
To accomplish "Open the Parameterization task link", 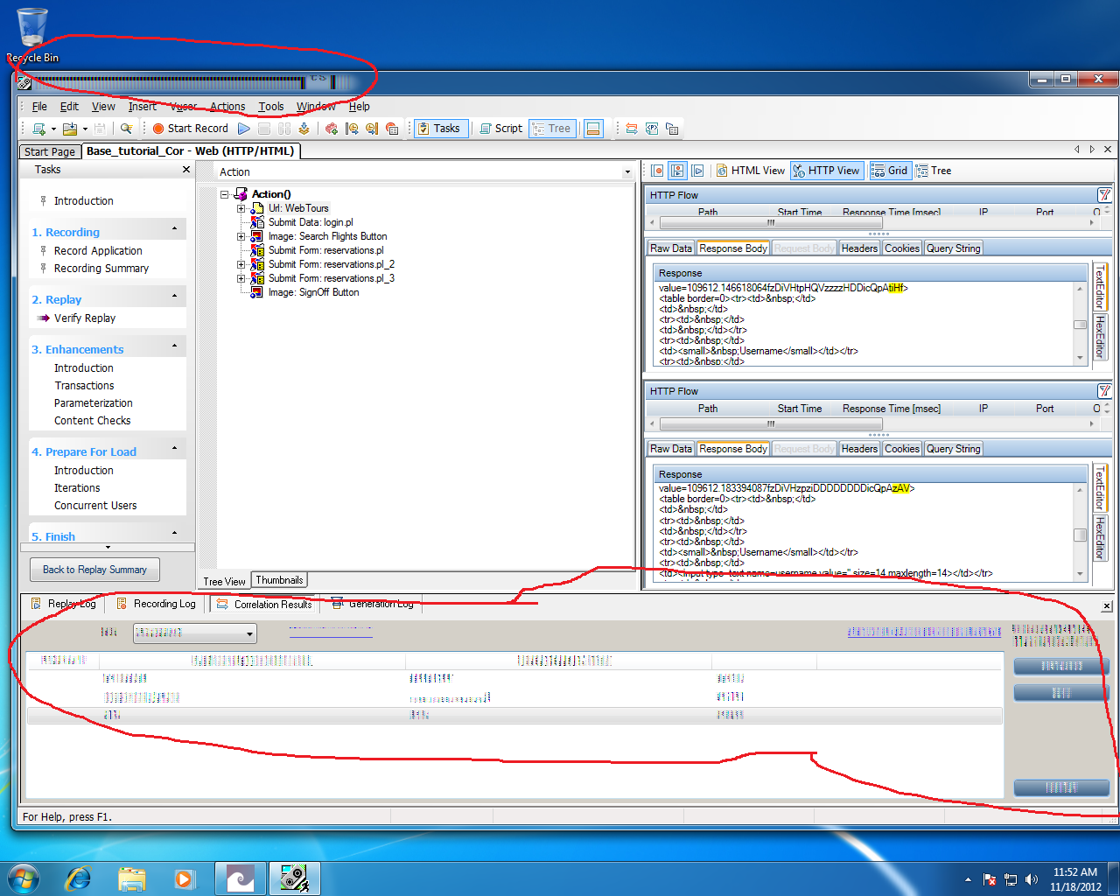I will 94,403.
